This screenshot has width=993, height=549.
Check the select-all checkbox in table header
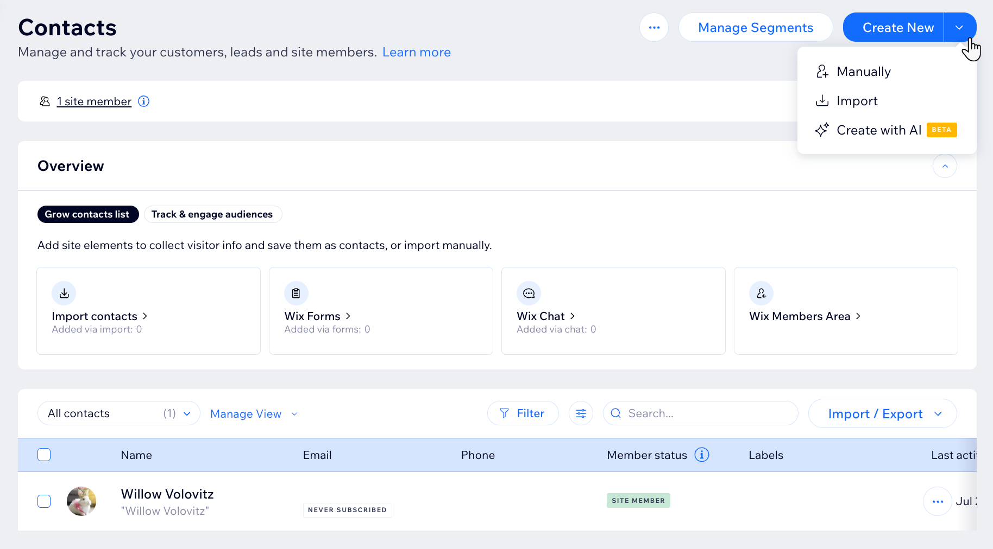(44, 455)
